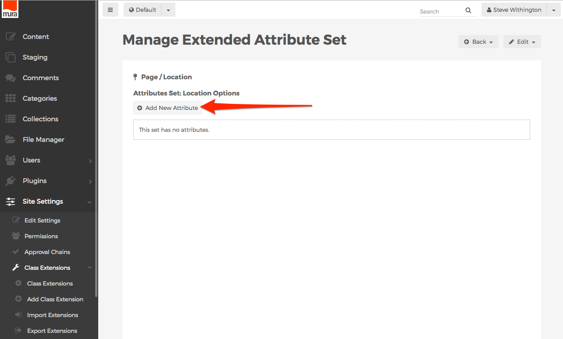Click the Mura logo icon
Viewport: 563px width, 339px height.
[x=10, y=9]
